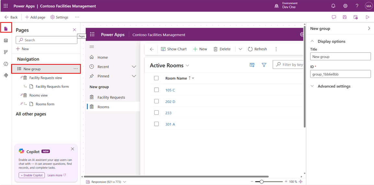The width and height of the screenshot is (374, 185).
Task: Open the dropdown arrow beside Delete
Action: (x=240, y=49)
